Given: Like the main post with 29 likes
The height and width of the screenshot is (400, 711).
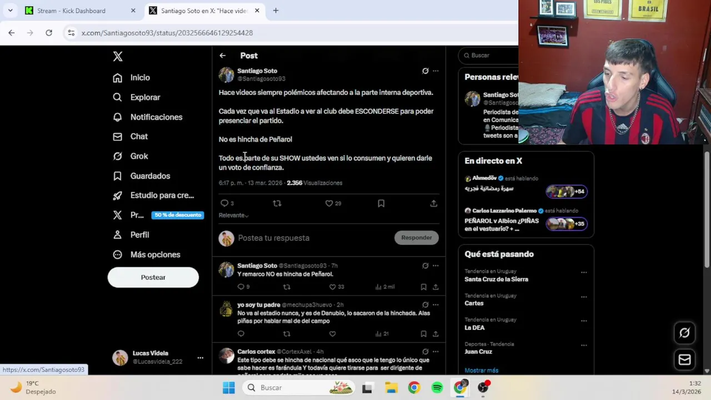Looking at the screenshot, I should 329,203.
